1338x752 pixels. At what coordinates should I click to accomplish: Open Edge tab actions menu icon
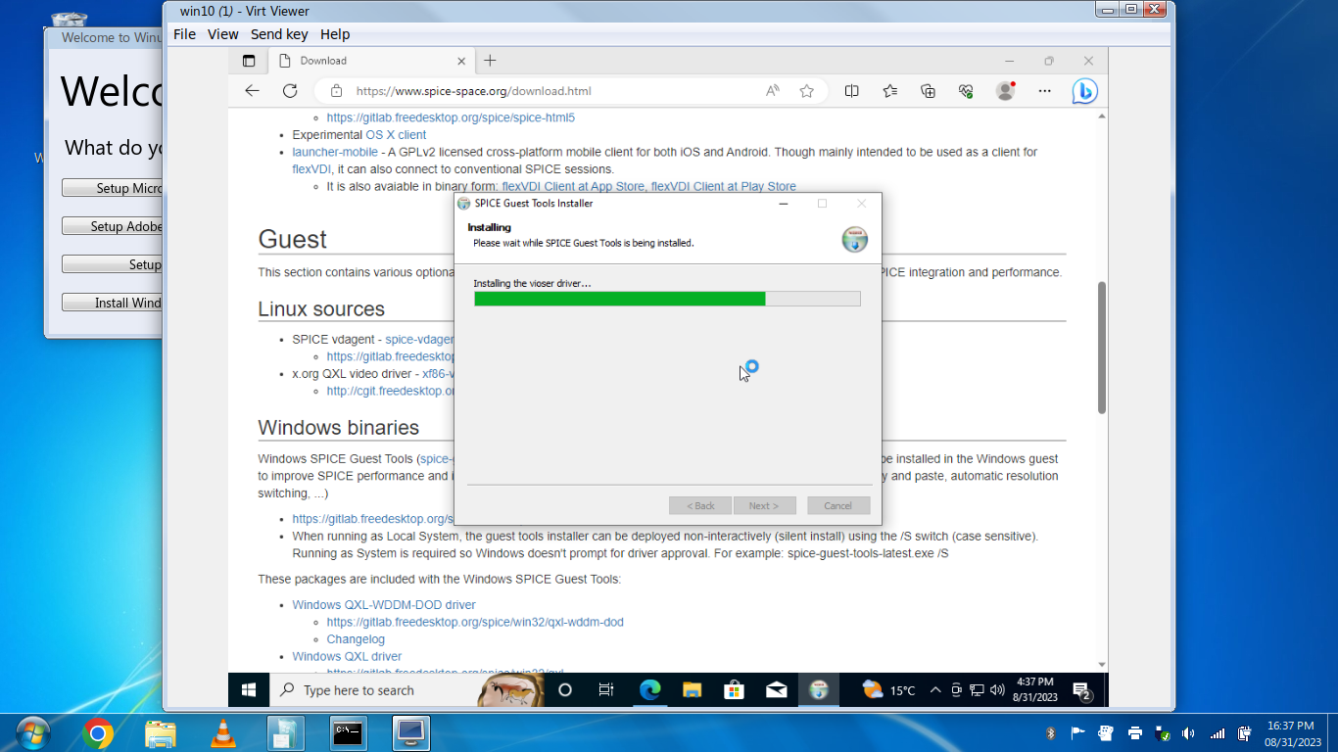249,61
